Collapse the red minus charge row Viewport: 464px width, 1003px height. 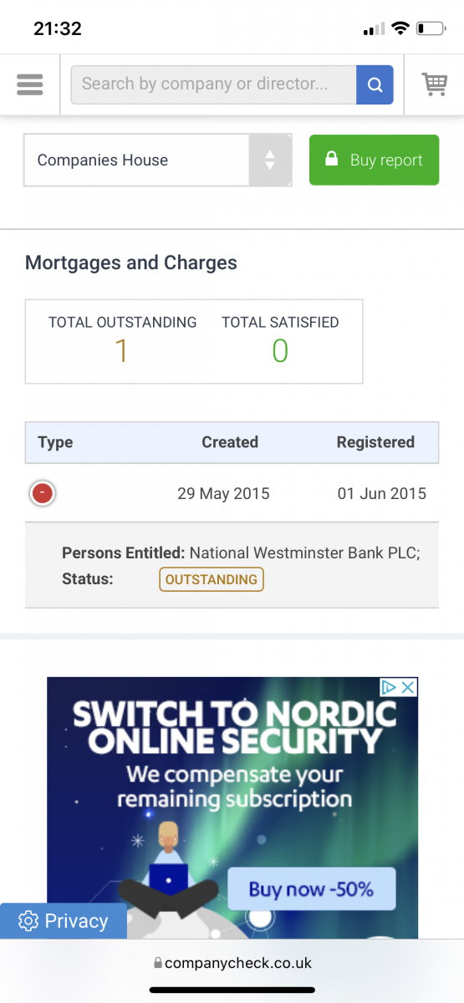tap(42, 494)
